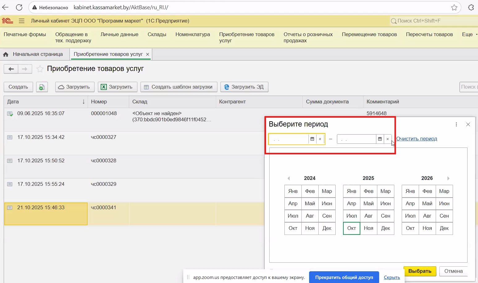Add page to favorites with star icon
This screenshot has height=283, width=478.
coord(40,69)
